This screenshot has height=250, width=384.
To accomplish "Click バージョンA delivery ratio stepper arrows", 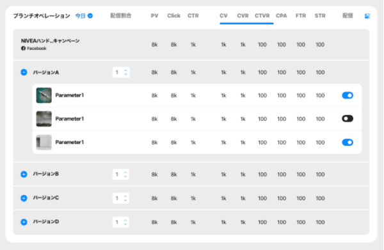I will (125, 72).
